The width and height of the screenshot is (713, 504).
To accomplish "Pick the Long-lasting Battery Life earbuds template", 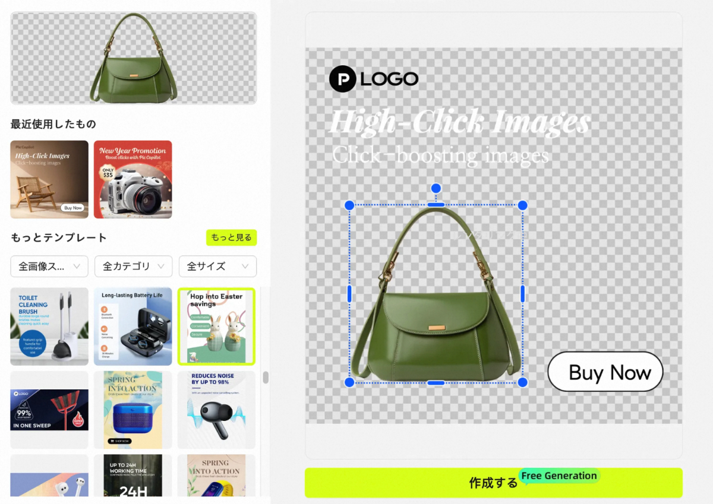I will [x=132, y=327].
